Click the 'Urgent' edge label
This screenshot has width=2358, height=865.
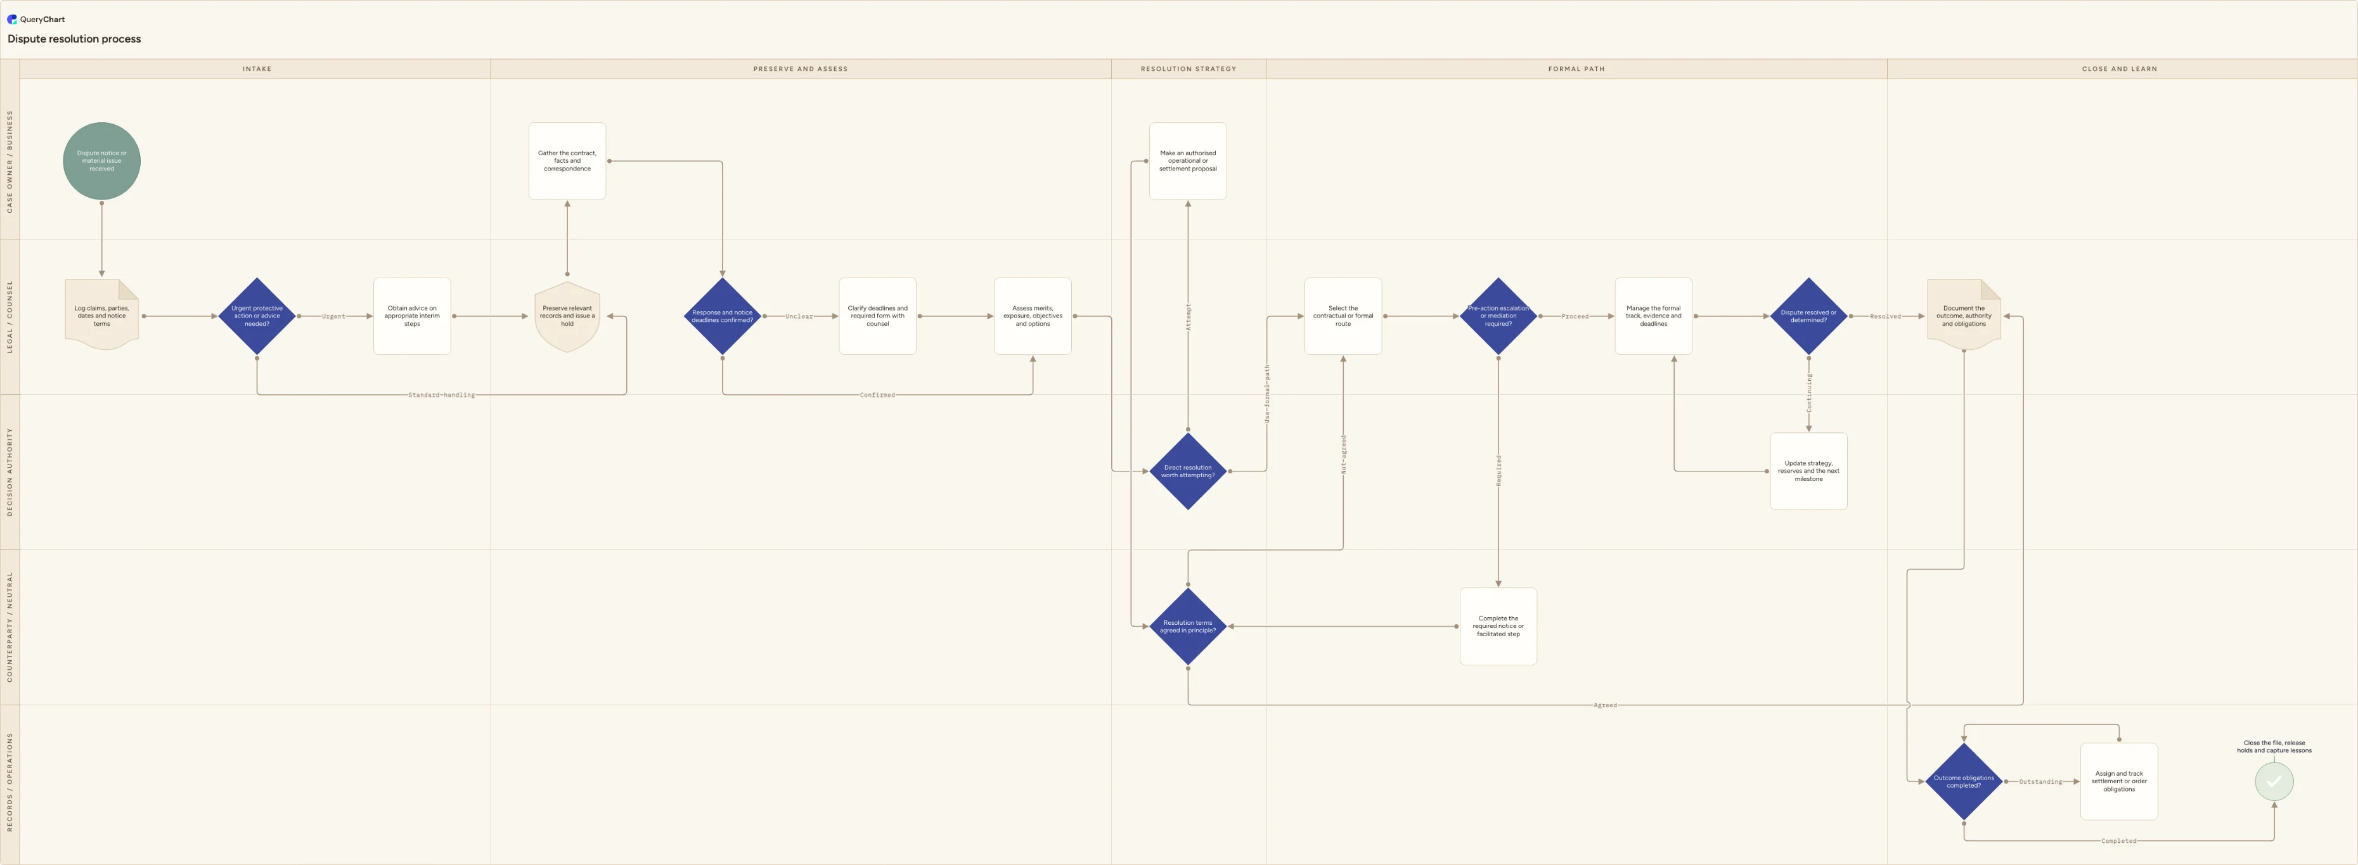tap(333, 317)
